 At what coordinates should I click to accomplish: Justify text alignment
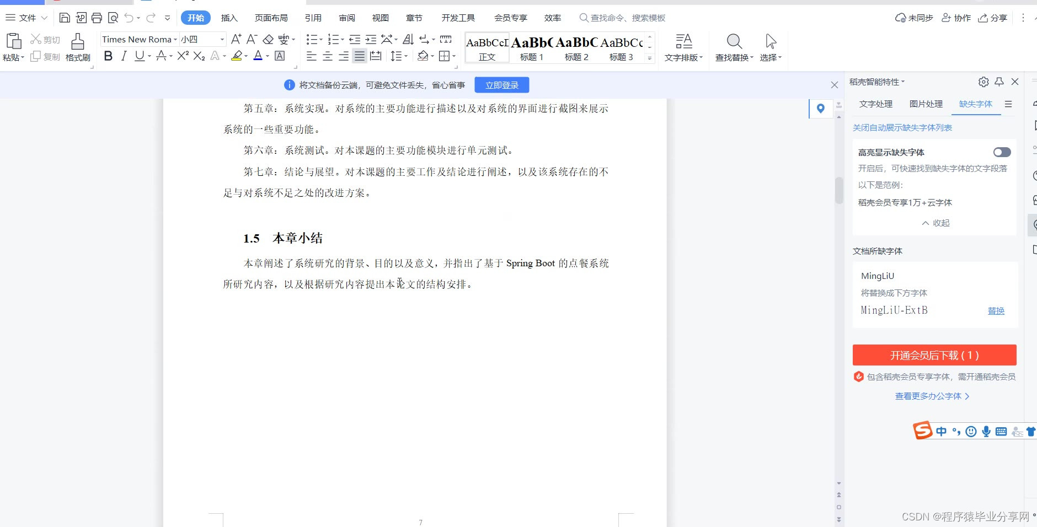(x=360, y=56)
